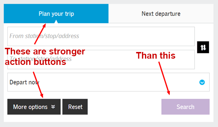Screen dimensions: 218x127
Task: Show additional trip options panel
Action: tap(34, 107)
